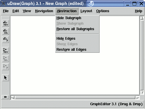Open the Options menu

tap(103, 11)
